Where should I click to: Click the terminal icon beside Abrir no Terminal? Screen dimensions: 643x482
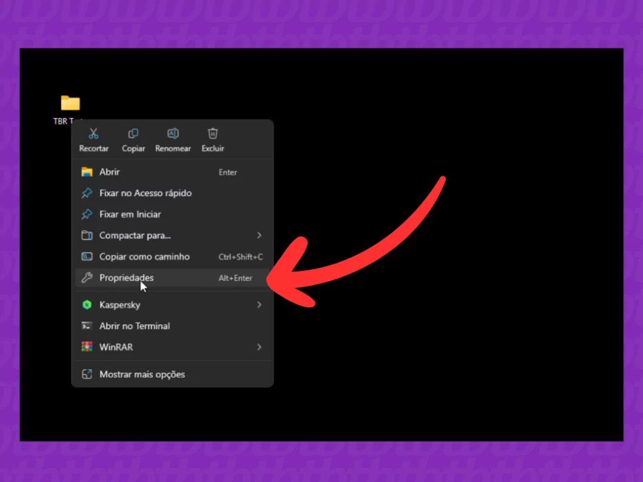pyautogui.click(x=87, y=326)
